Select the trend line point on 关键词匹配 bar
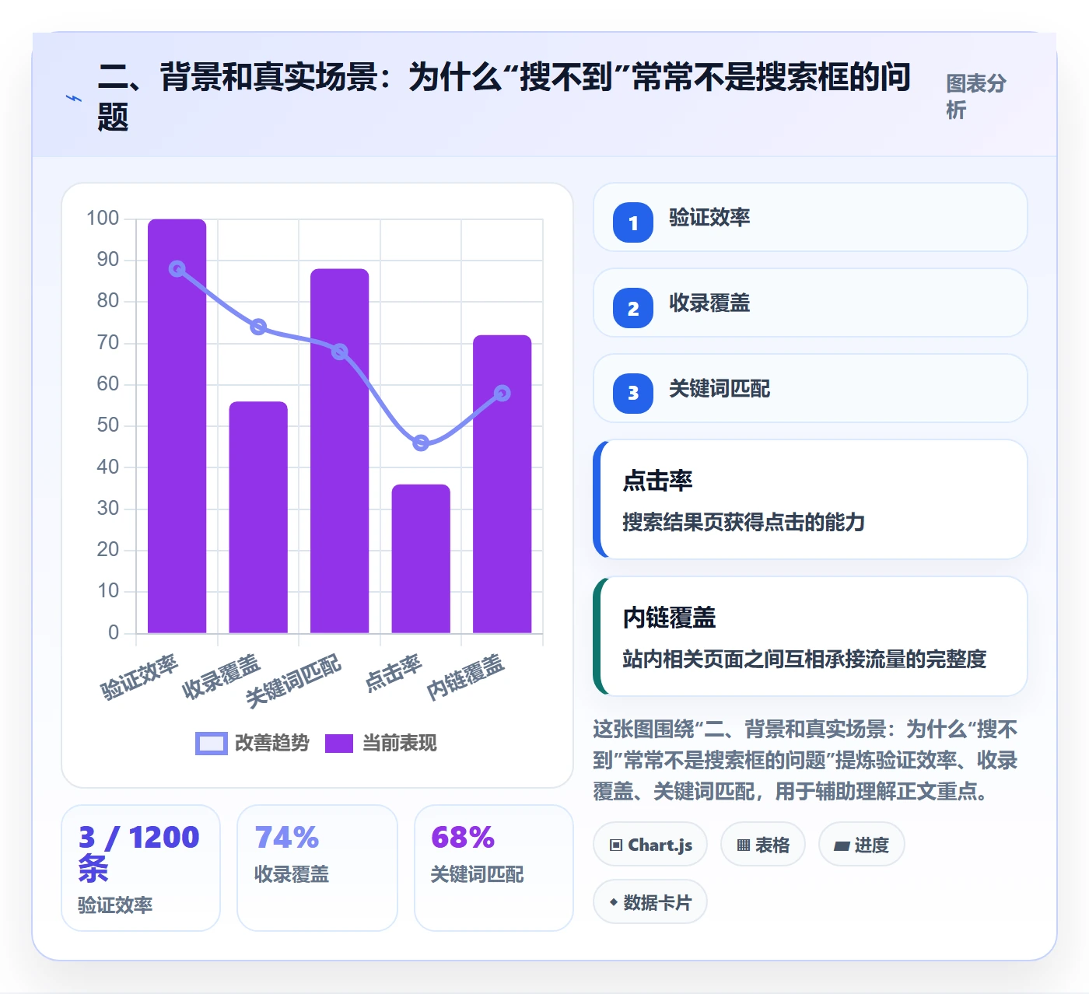Screen dimensions: 1089x994 coord(340,352)
